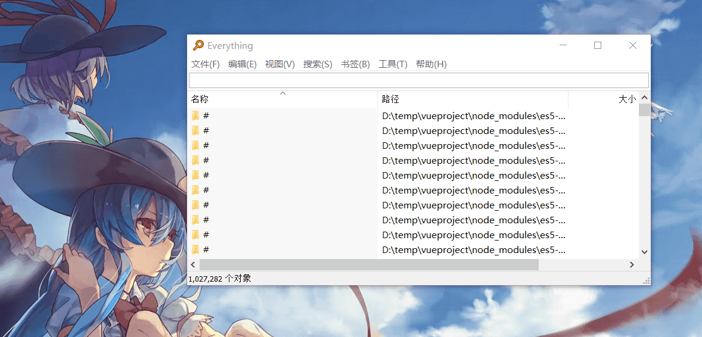Sort results by the 名称 column header

click(x=282, y=99)
